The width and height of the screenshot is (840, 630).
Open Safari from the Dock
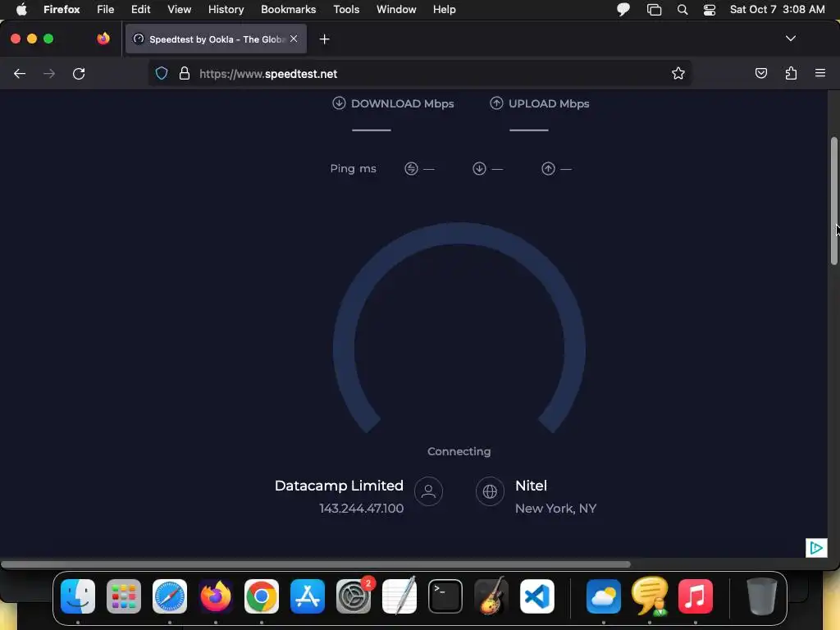click(170, 596)
